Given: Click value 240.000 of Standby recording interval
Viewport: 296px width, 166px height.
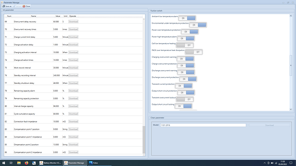Looking at the screenshot, I should coord(57,75).
